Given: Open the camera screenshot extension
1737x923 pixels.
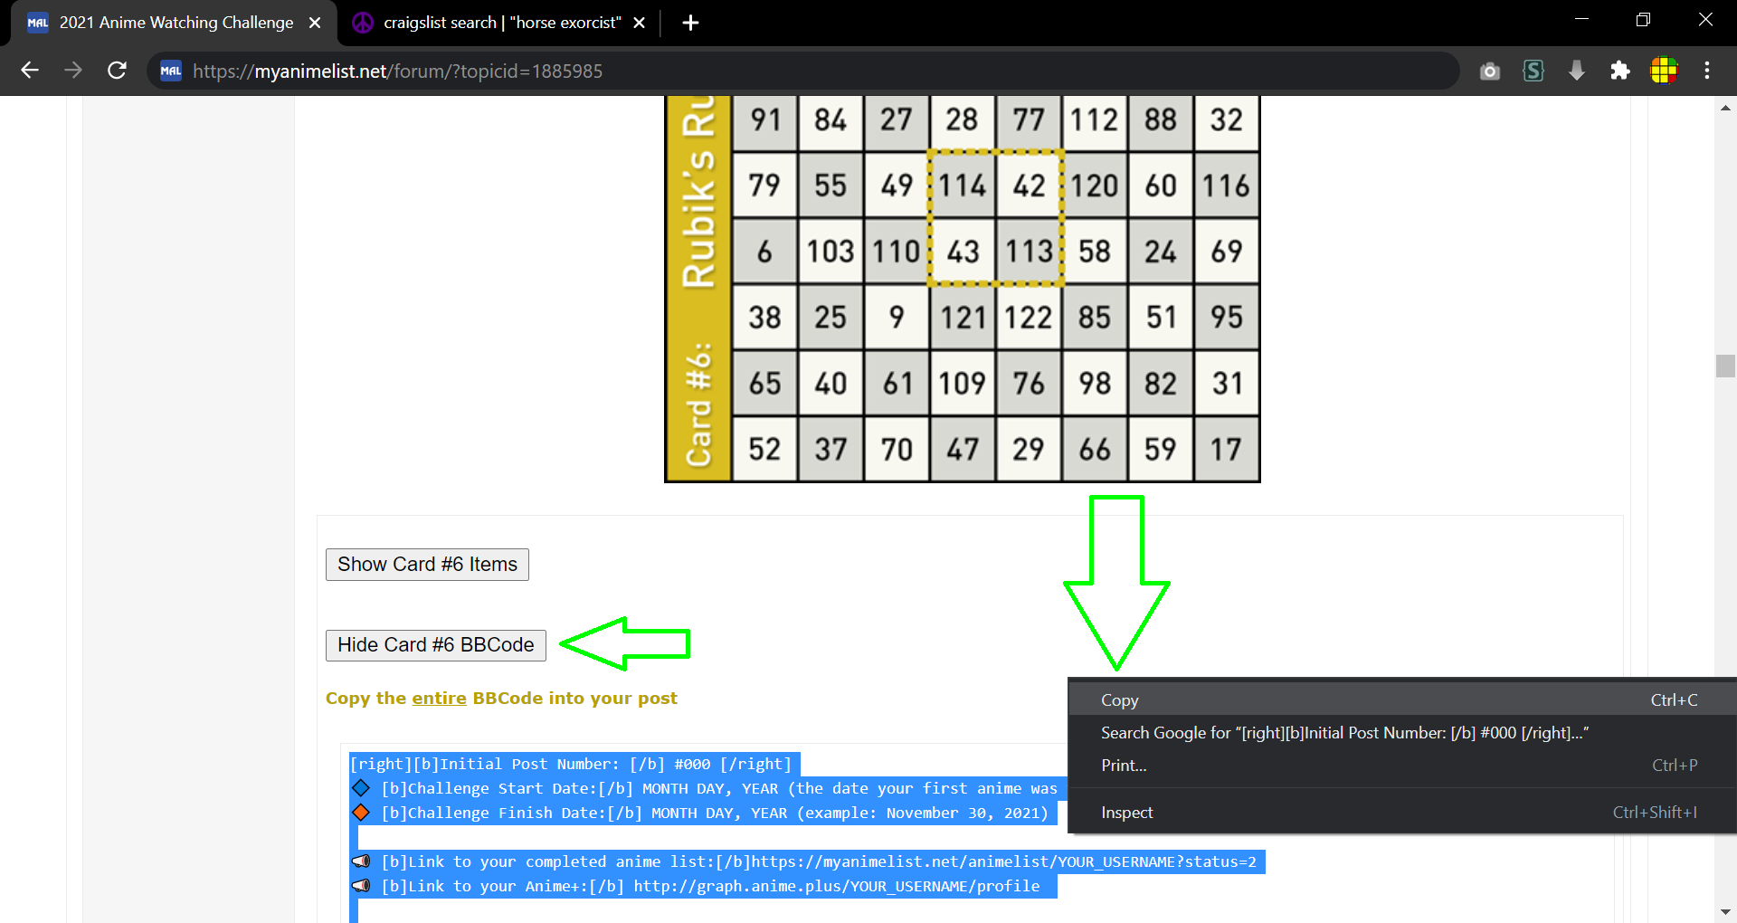Looking at the screenshot, I should click(x=1490, y=71).
